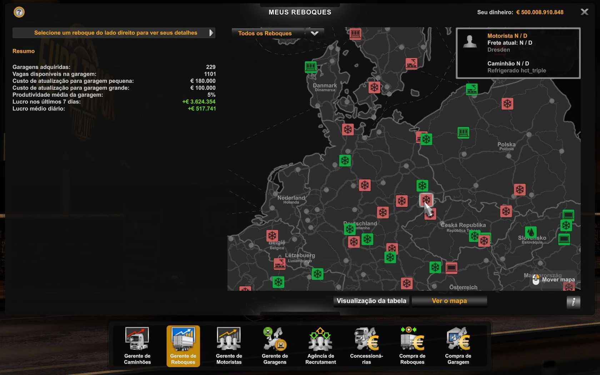
Task: Click green container trailer marker in Danmark
Action: click(311, 66)
